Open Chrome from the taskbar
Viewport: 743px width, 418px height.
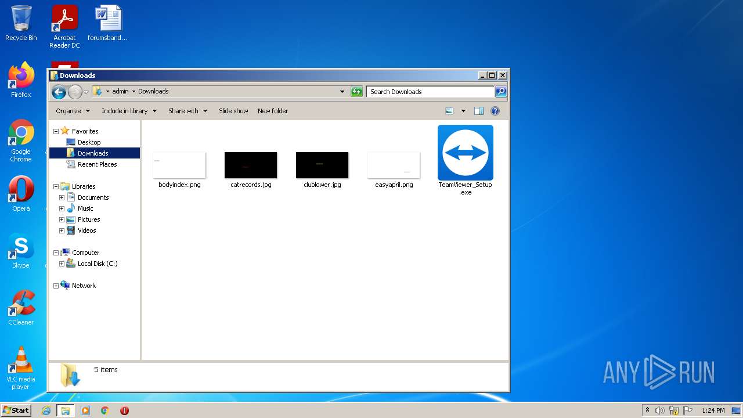tap(105, 410)
